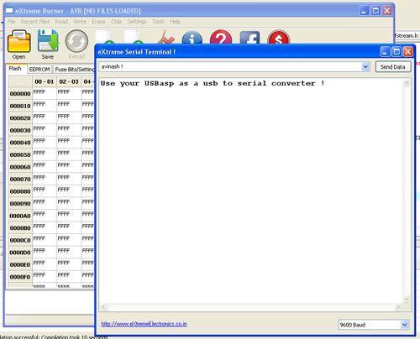Minimize the eXtreme Serial Terminal window
The width and height of the screenshot is (420, 339).
[385, 52]
